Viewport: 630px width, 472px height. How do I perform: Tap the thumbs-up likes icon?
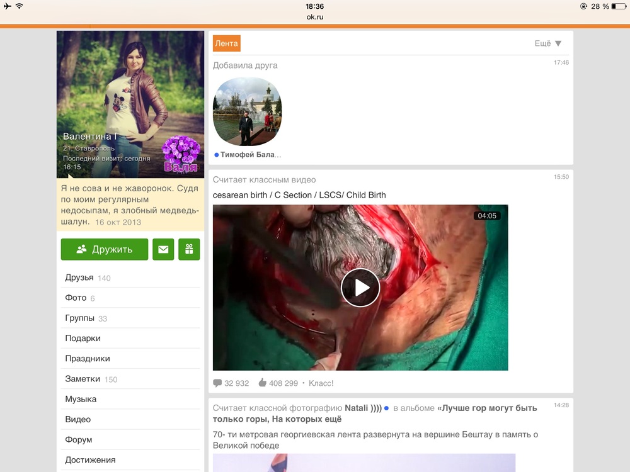[x=262, y=383]
